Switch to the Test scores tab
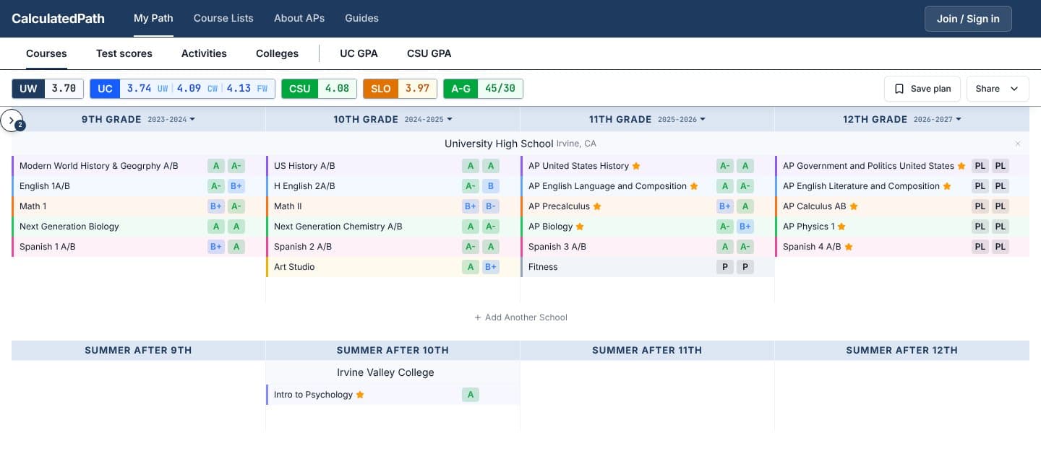 [x=124, y=53]
